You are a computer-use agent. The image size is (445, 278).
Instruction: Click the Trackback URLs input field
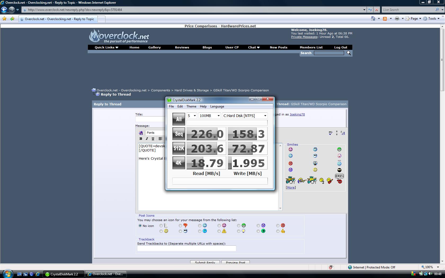186,248
